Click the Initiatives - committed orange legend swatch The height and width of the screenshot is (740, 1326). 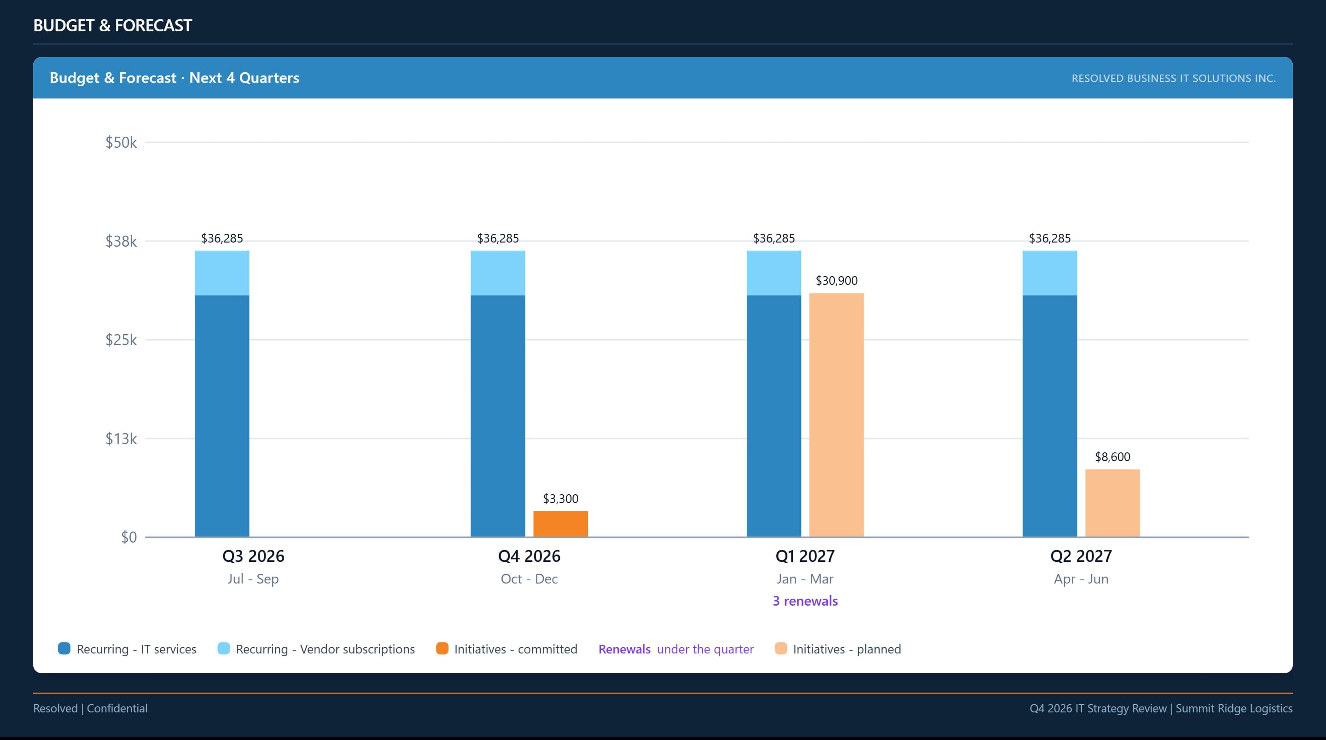coord(442,648)
